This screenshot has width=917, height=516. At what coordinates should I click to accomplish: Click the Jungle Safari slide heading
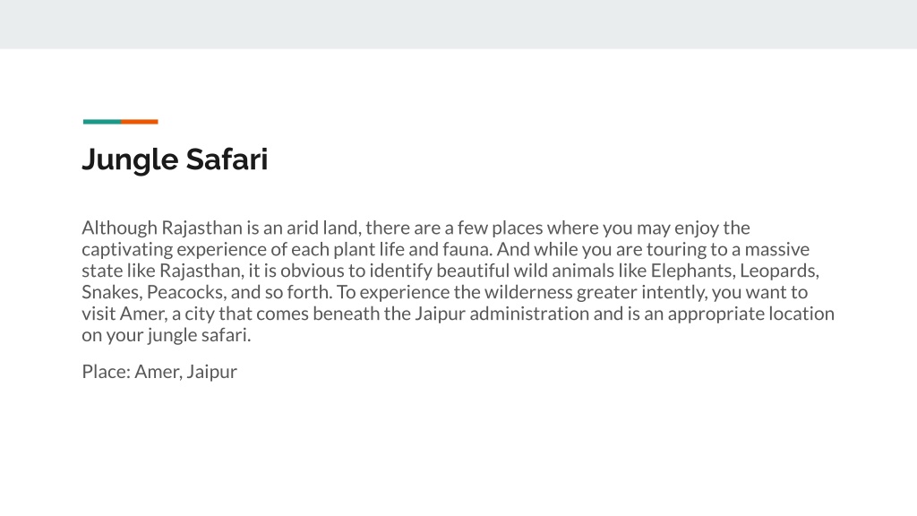175,159
